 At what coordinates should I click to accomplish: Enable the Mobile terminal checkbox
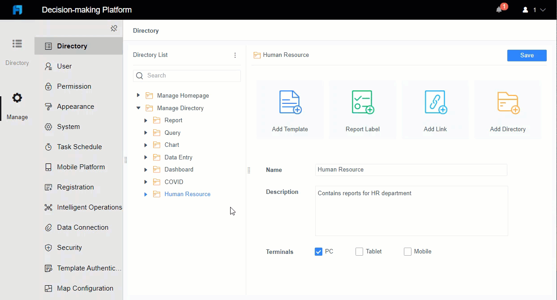click(407, 251)
